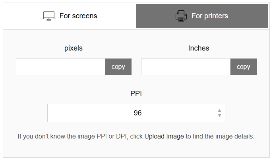Image resolution: width=273 pixels, height=160 pixels.
Task: Click the Inches input field
Action: point(186,67)
